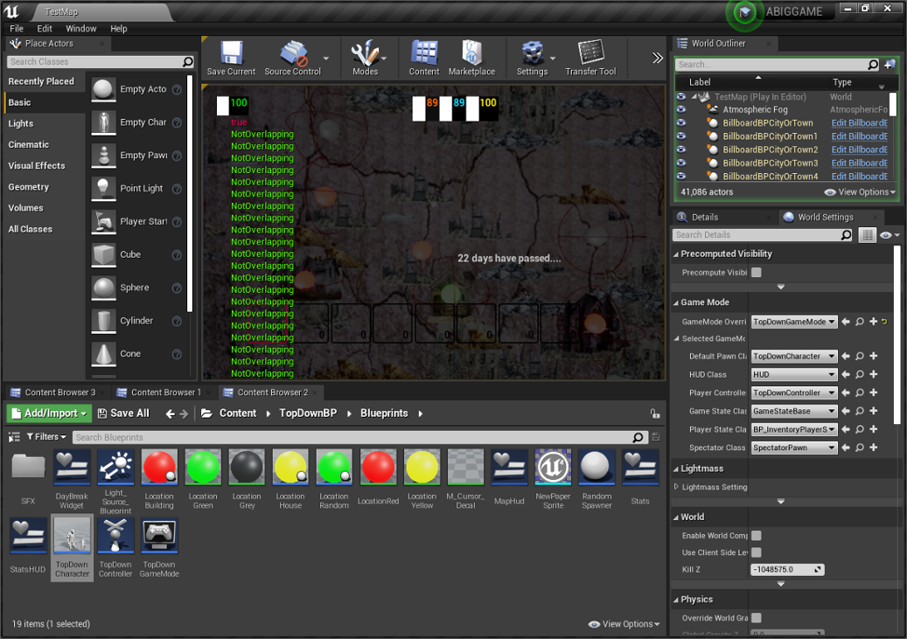Open the Marketplace from the toolbar

471,53
